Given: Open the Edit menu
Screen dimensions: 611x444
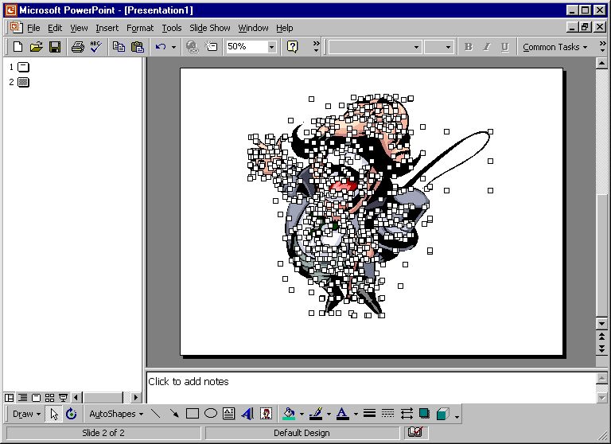Looking at the screenshot, I should click(55, 28).
